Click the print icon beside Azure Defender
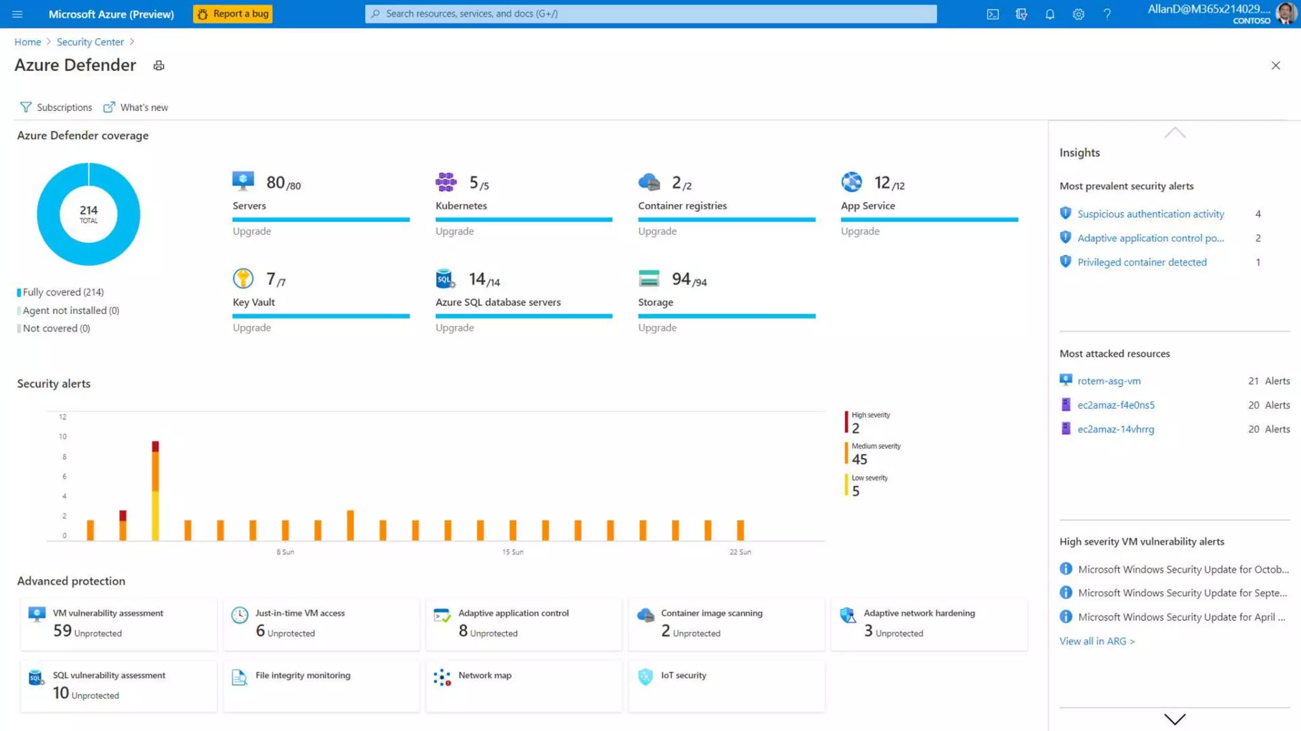 [159, 65]
